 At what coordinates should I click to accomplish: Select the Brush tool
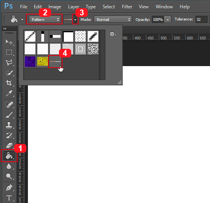[9, 115]
